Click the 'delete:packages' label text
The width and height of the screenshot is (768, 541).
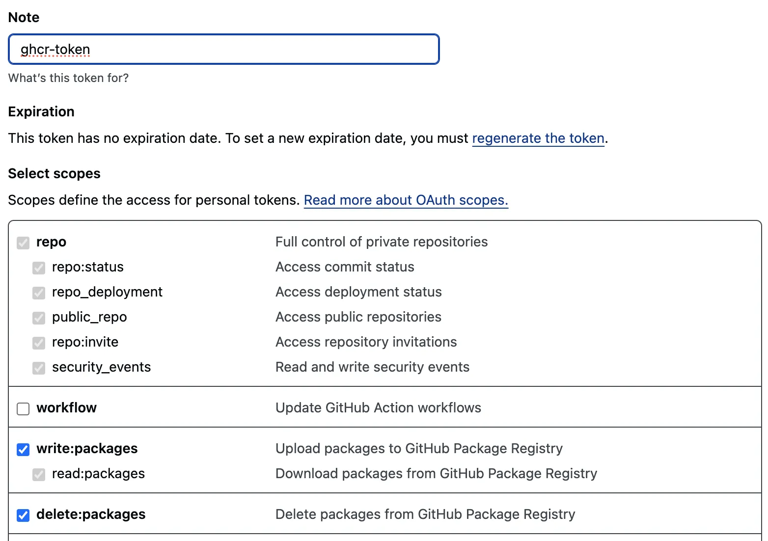click(91, 514)
